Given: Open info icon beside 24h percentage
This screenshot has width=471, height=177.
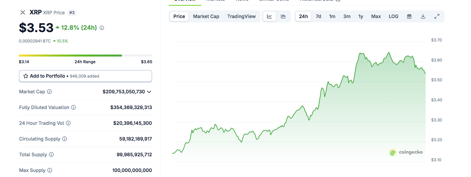Looking at the screenshot, I should 102,28.
